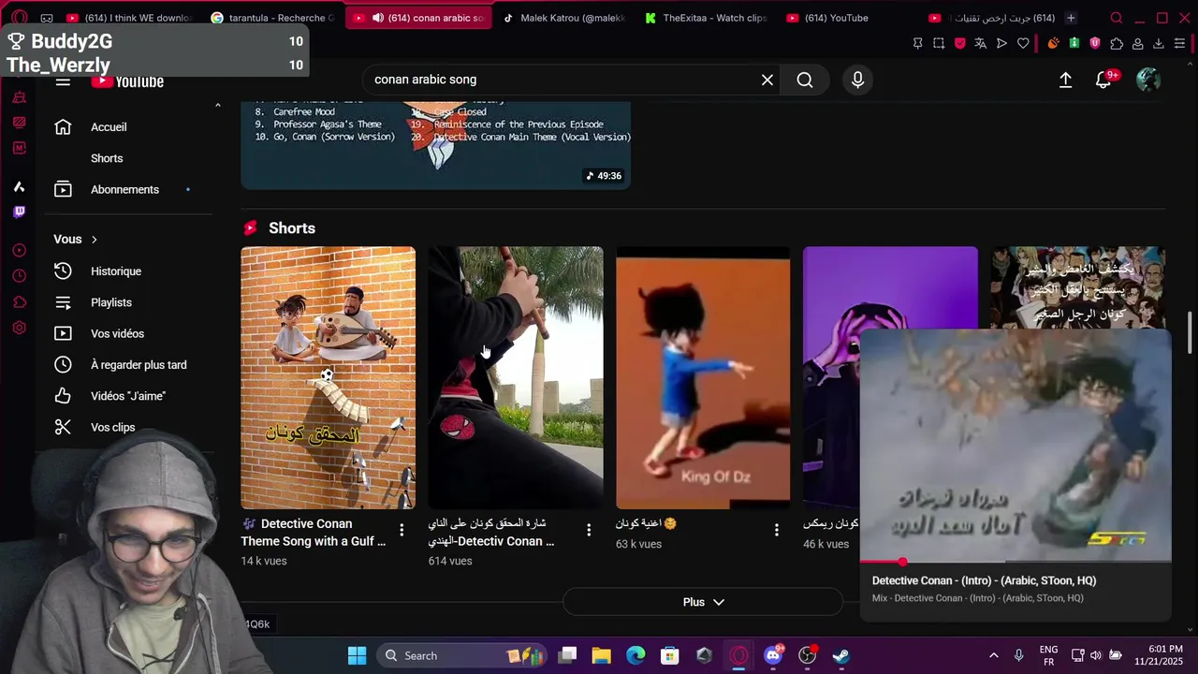Open Vidéos "J'aime" list
Image resolution: width=1198 pixels, height=674 pixels.
(x=128, y=396)
